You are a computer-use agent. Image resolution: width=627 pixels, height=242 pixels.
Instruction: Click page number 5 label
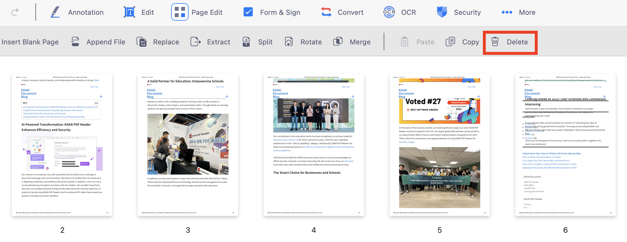click(440, 230)
